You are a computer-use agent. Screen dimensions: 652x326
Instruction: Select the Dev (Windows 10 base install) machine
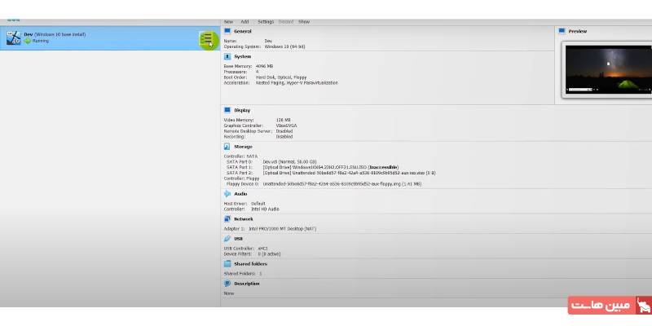pyautogui.click(x=110, y=38)
